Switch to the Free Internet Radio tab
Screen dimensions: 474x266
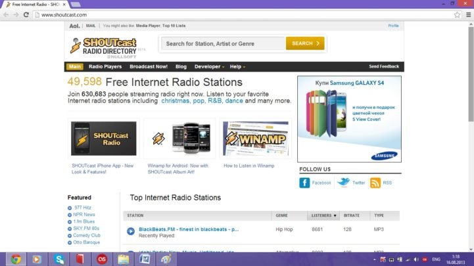pos(36,5)
